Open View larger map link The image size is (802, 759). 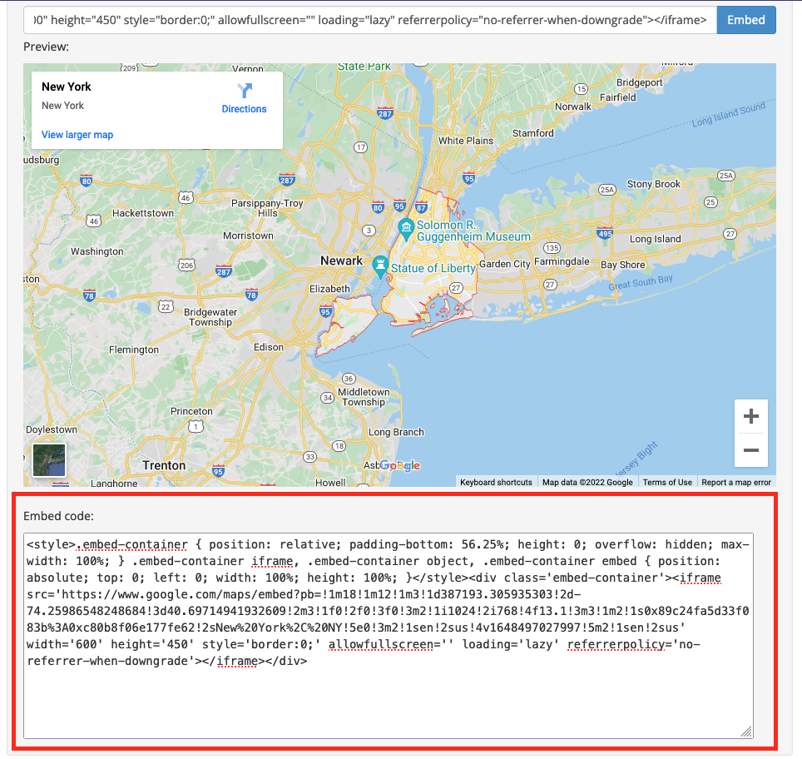(77, 135)
